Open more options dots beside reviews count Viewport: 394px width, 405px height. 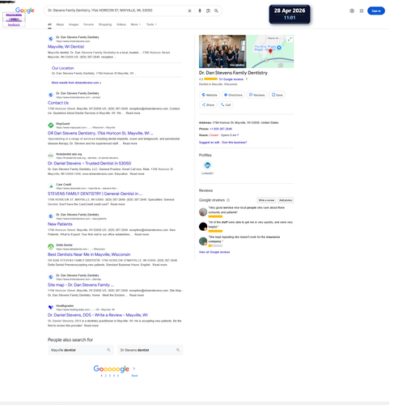[247, 79]
